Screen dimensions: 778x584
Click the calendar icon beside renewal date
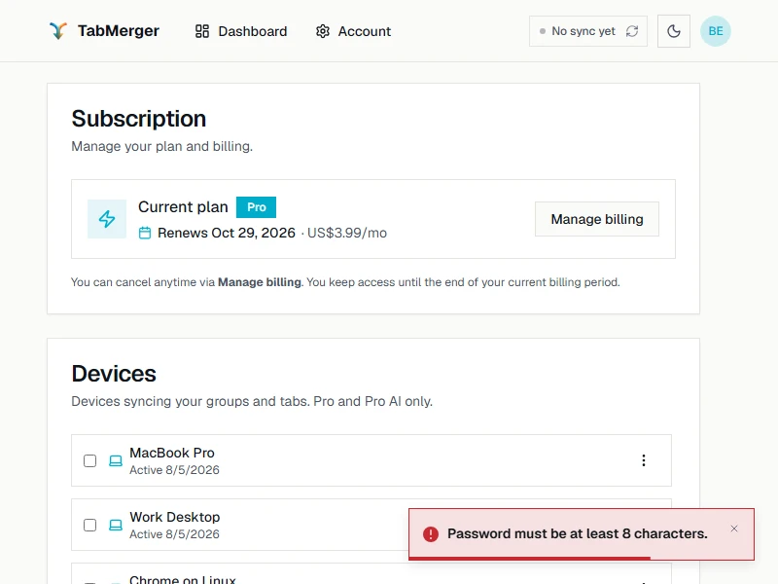[145, 233]
